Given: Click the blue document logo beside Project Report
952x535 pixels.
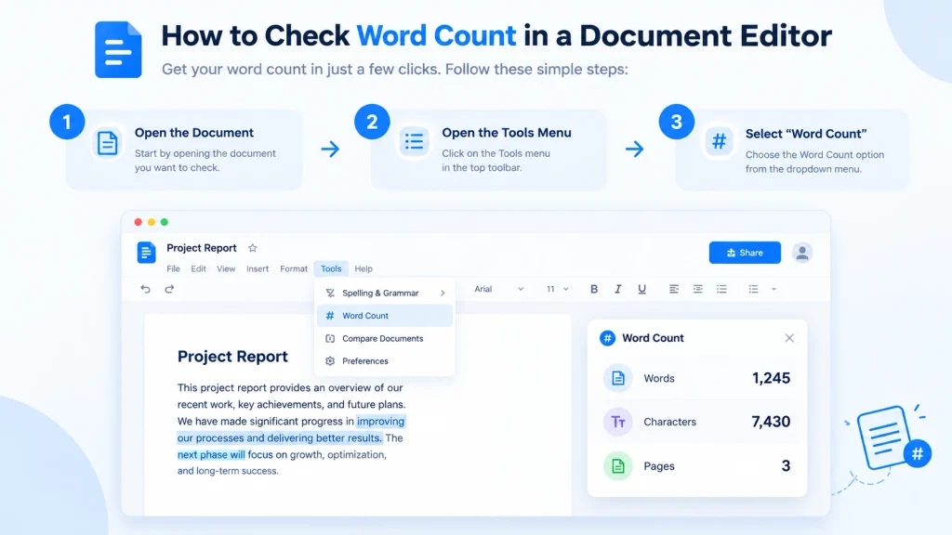Looking at the screenshot, I should tap(146, 252).
